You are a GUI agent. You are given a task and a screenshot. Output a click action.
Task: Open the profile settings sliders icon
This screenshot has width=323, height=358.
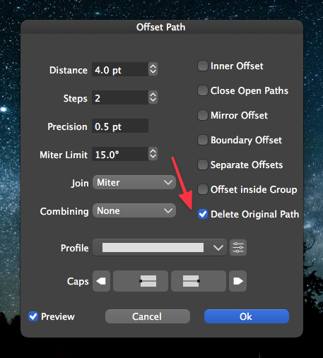click(x=238, y=248)
